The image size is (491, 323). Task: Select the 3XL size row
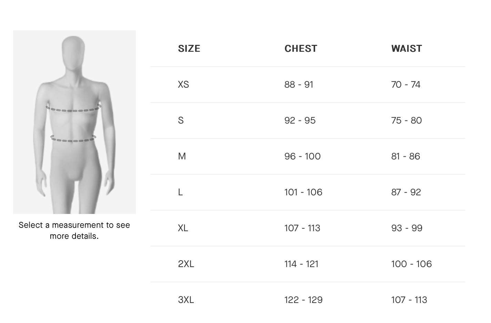click(x=308, y=300)
